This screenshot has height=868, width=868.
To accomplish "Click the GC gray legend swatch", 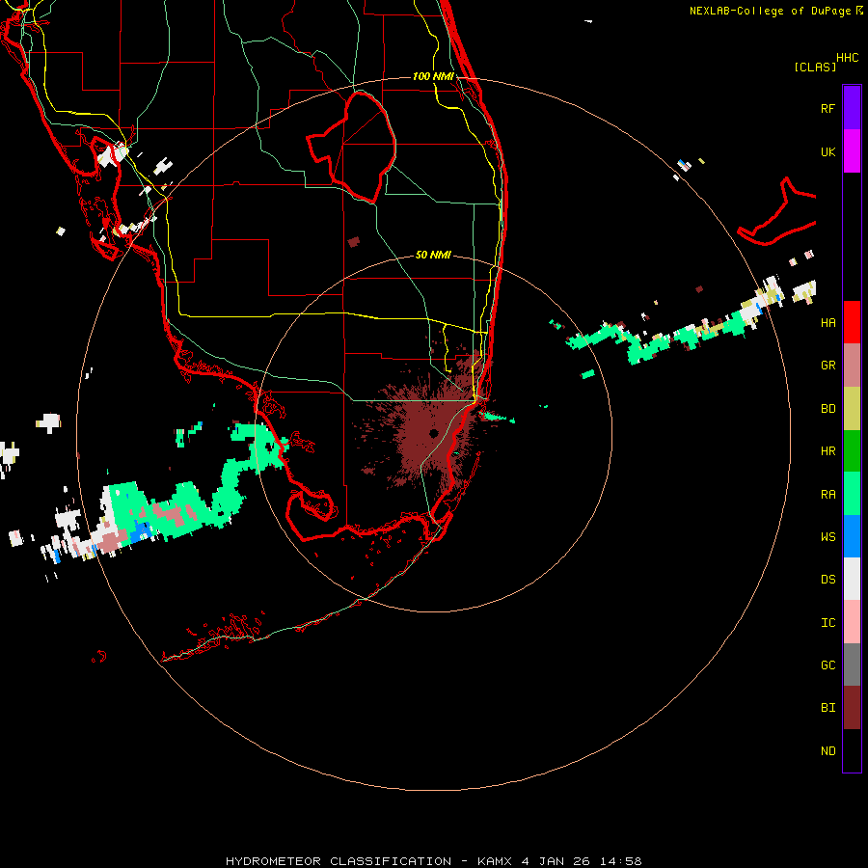I will click(852, 665).
